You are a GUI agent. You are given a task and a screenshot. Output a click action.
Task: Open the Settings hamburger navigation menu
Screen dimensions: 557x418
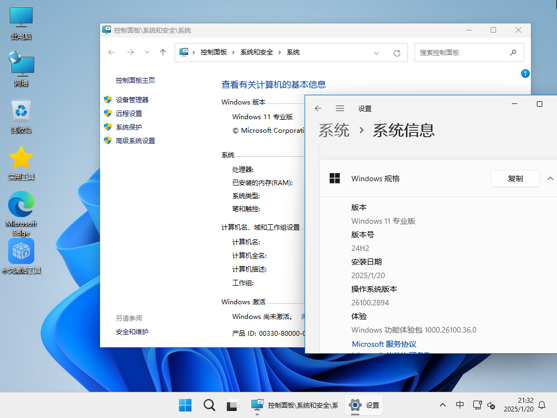coord(340,108)
